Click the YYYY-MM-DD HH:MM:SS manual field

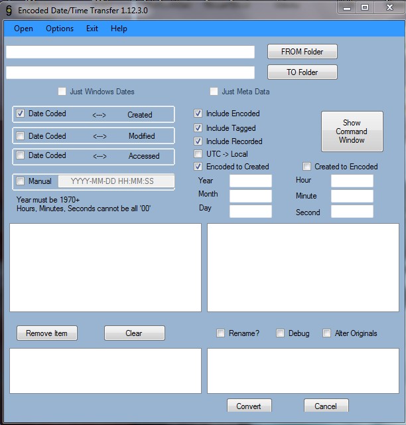(116, 181)
